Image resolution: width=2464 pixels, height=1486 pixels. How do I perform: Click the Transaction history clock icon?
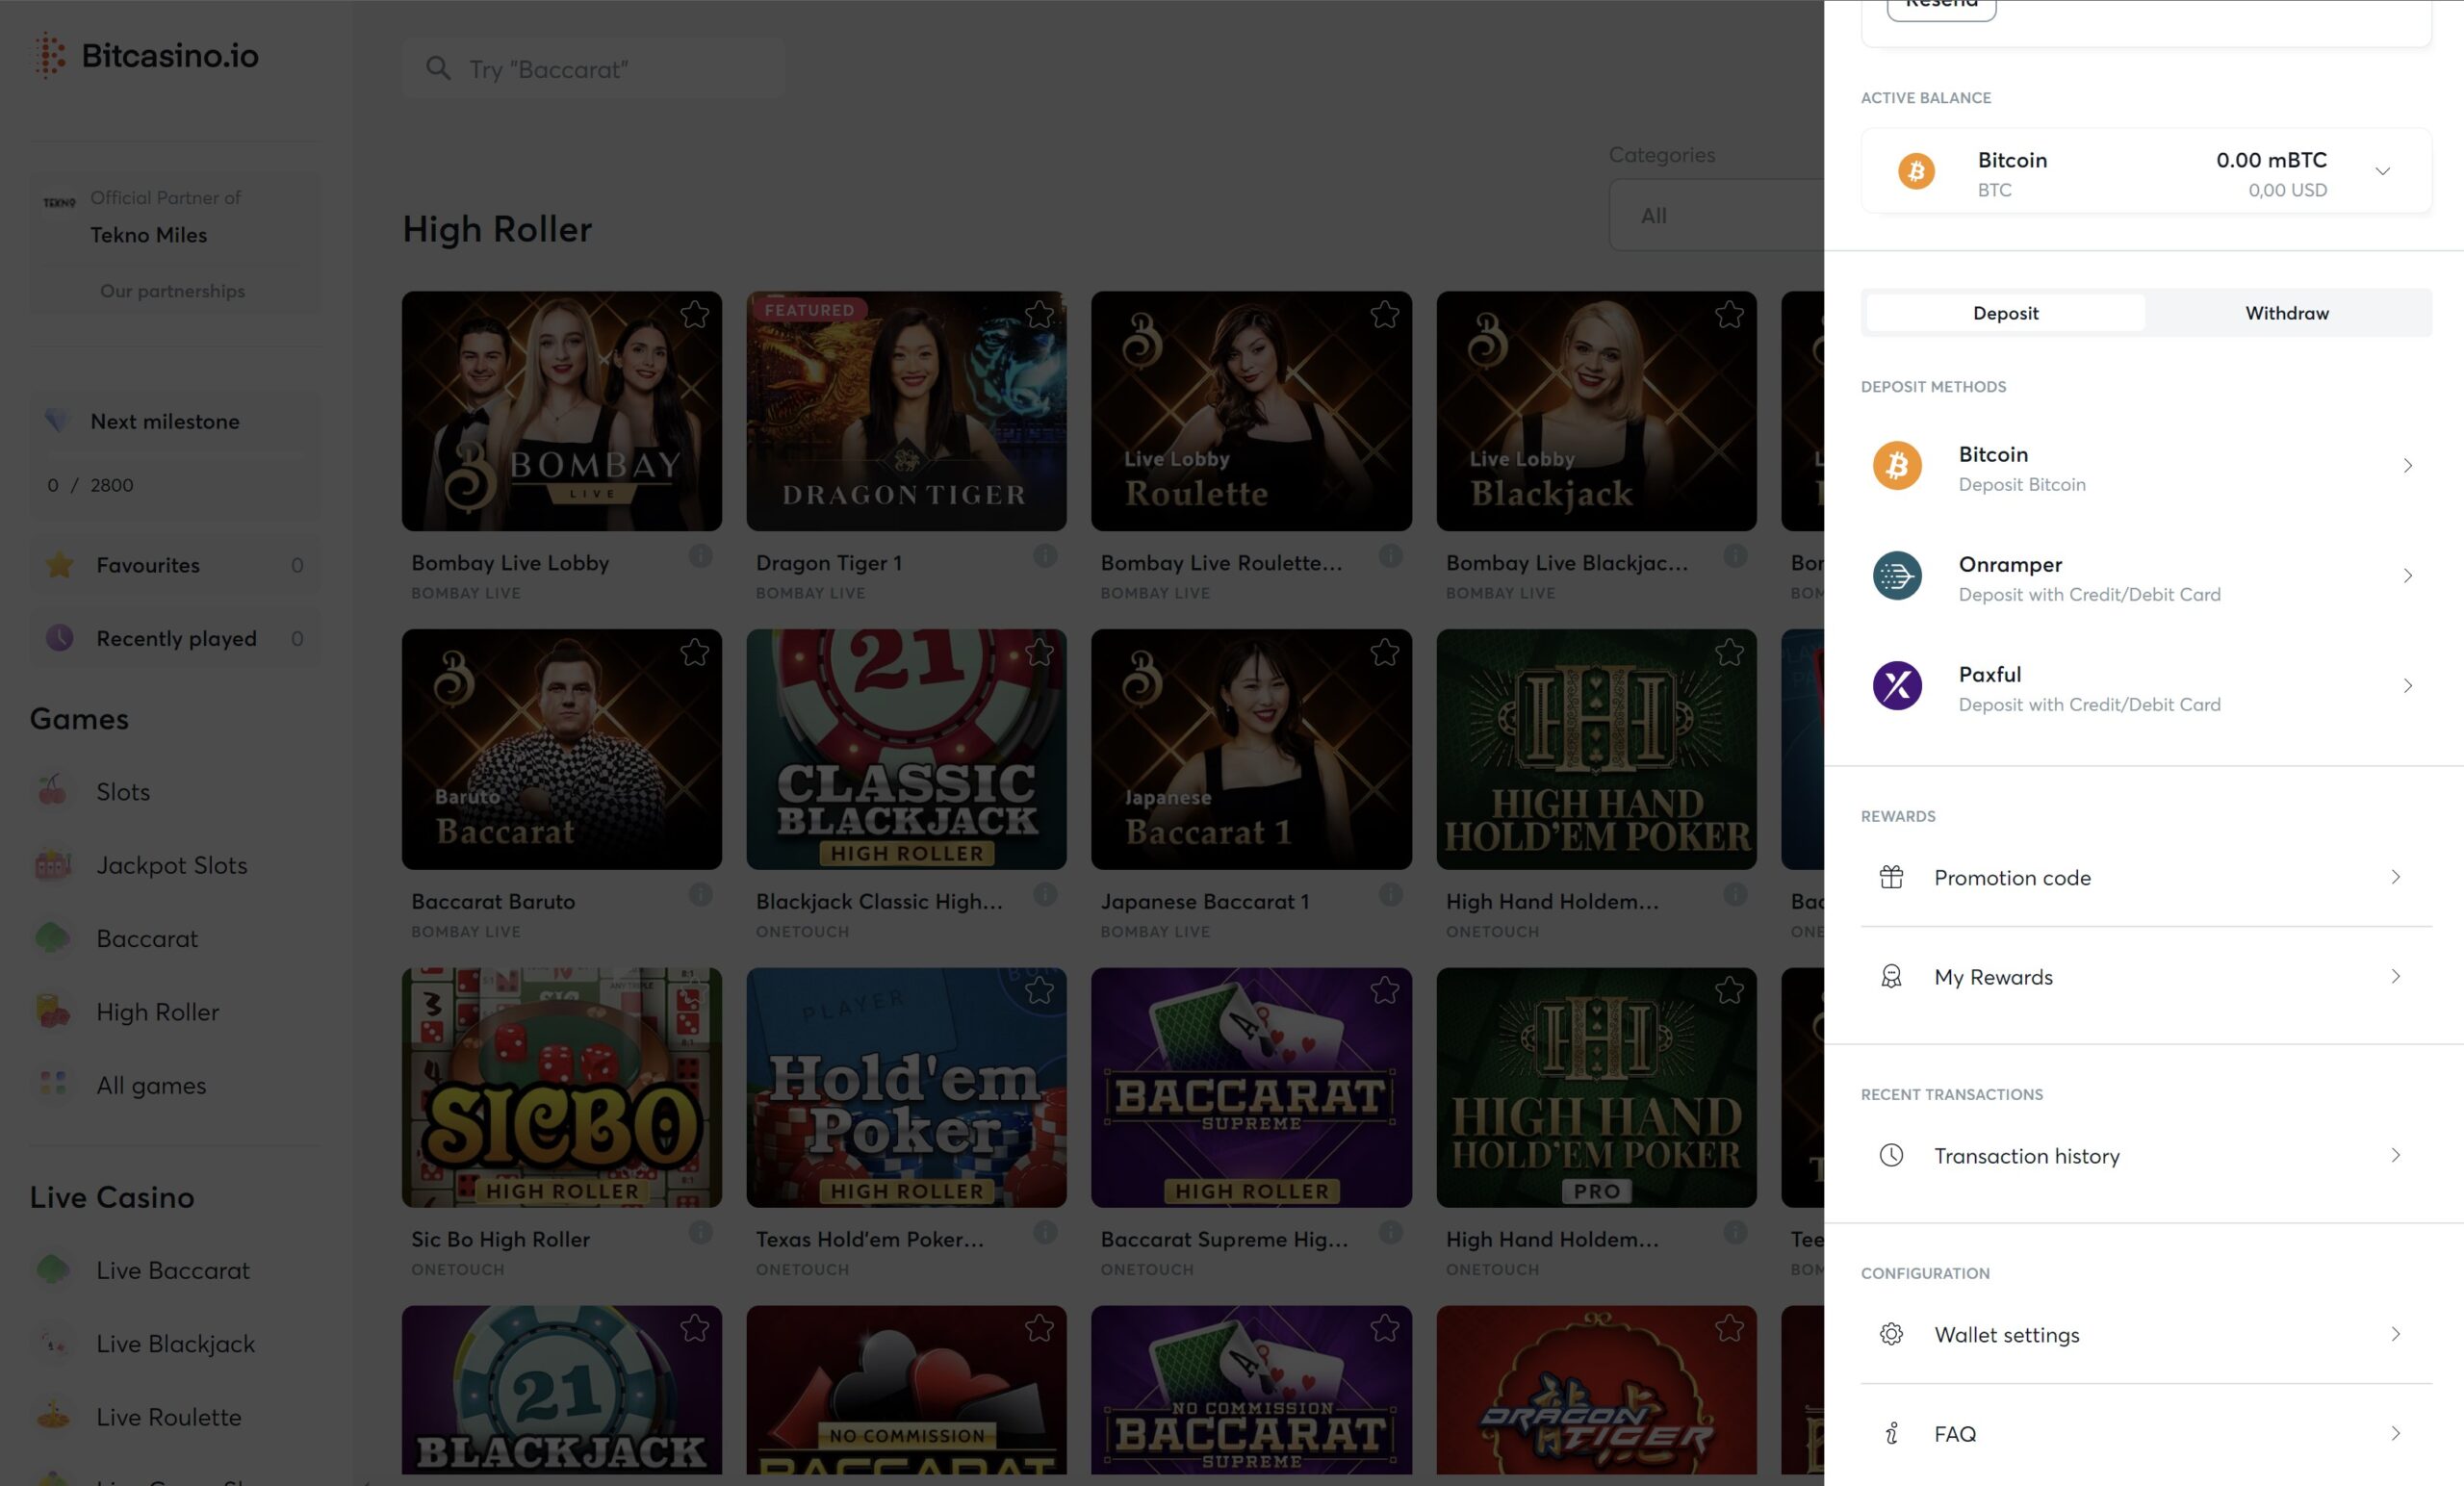click(1891, 1155)
